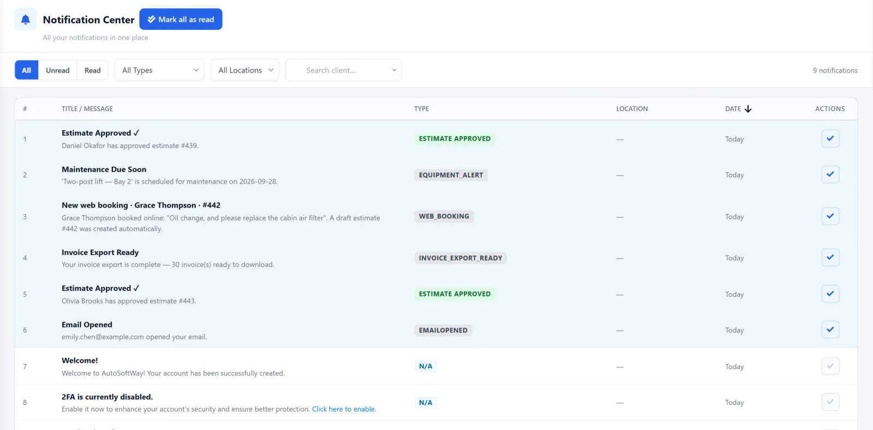The image size is (873, 430).
Task: Sort by TITLE / MESSAGE column header
Action: point(87,109)
